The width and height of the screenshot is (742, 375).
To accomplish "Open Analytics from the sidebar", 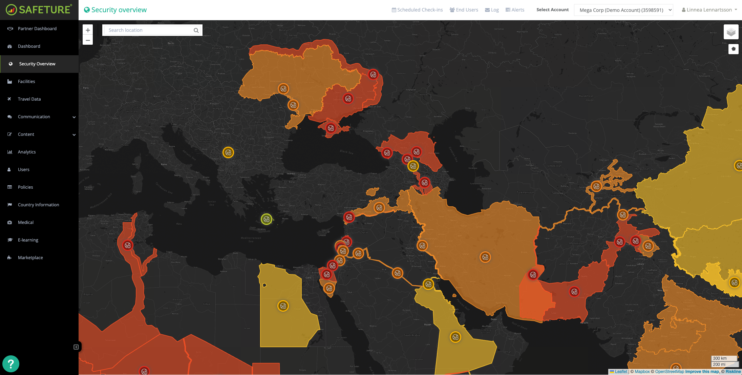I will [x=27, y=152].
